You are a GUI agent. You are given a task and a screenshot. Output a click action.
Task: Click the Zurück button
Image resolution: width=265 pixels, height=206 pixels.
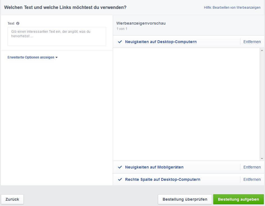(x=12, y=199)
